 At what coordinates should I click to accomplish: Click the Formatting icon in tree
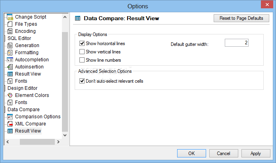10,53
